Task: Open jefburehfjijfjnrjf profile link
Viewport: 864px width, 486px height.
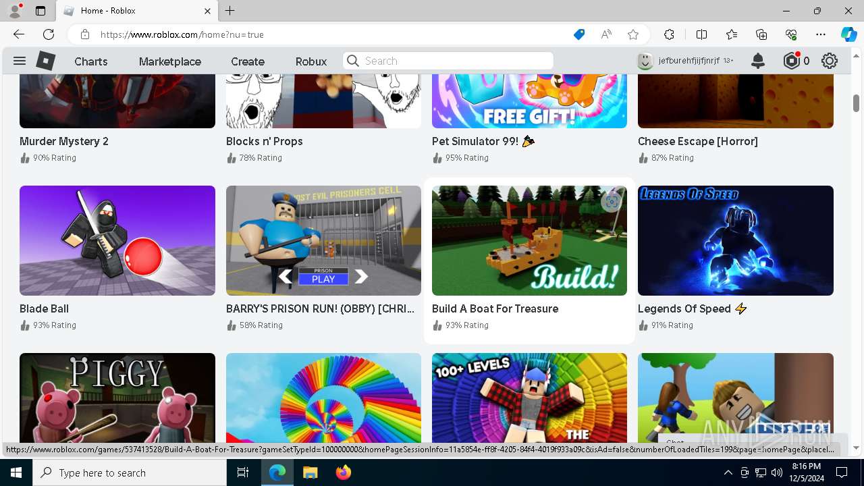Action: (x=689, y=61)
